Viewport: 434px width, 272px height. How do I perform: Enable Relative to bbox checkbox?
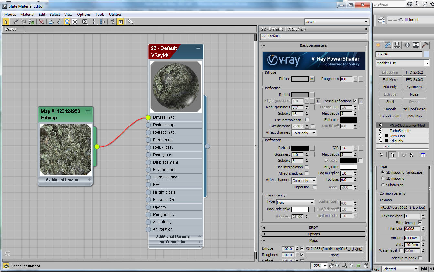click(x=420, y=258)
